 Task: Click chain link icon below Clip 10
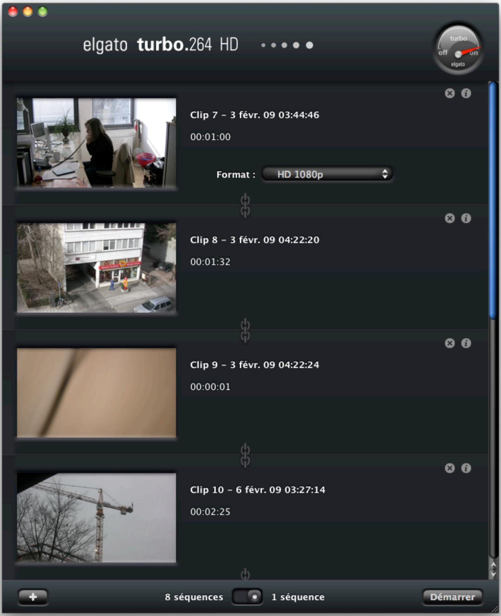tap(245, 574)
